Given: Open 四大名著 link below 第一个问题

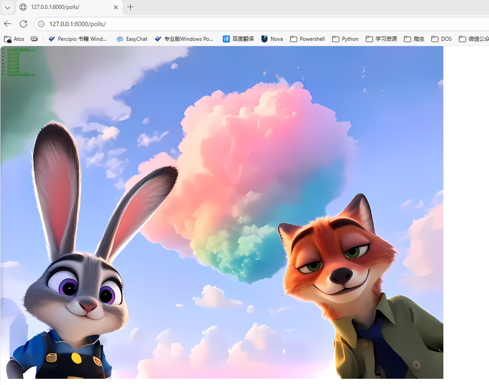Looking at the screenshot, I should [x=21, y=74].
